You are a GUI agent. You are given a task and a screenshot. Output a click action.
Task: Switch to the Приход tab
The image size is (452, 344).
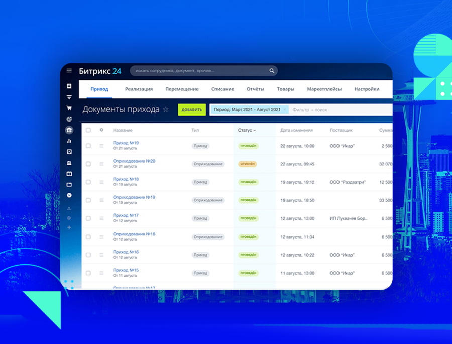click(x=99, y=89)
